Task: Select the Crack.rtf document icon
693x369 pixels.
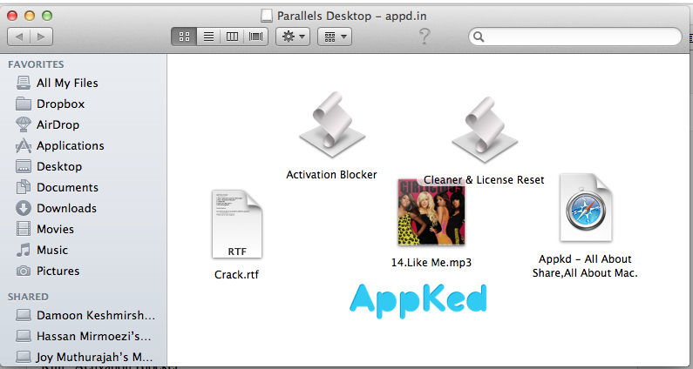Action: 237,225
